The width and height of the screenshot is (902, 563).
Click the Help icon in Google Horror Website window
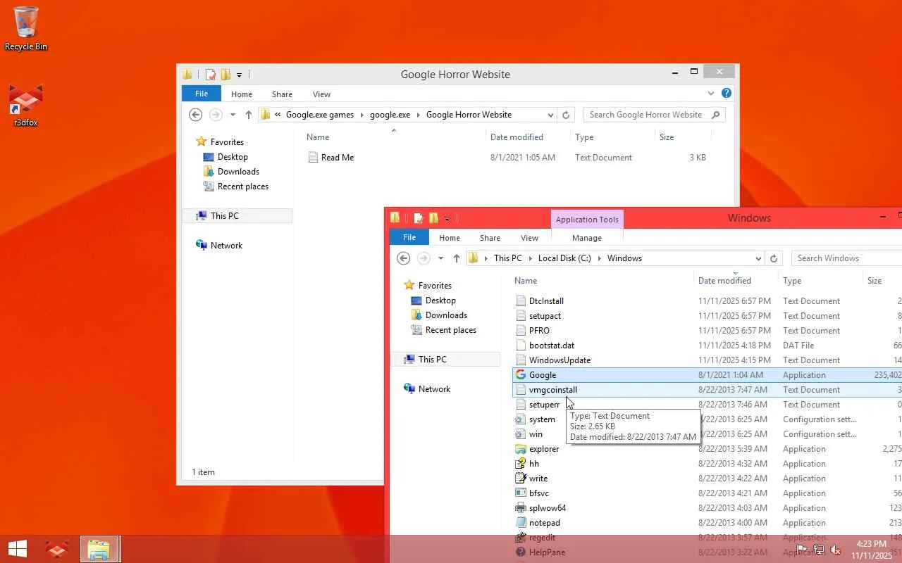(727, 93)
